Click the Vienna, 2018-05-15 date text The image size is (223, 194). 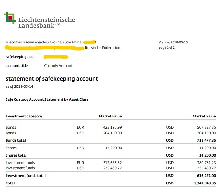pyautogui.click(x=173, y=42)
